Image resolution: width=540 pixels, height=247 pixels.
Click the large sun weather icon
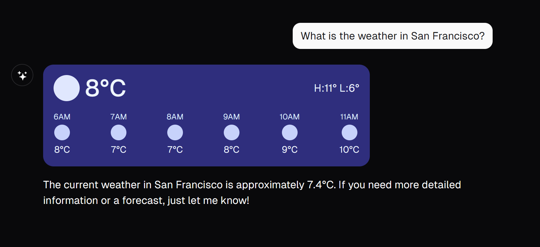pos(66,88)
